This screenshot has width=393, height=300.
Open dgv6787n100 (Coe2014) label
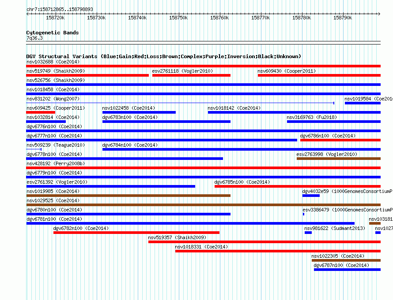[341, 265]
